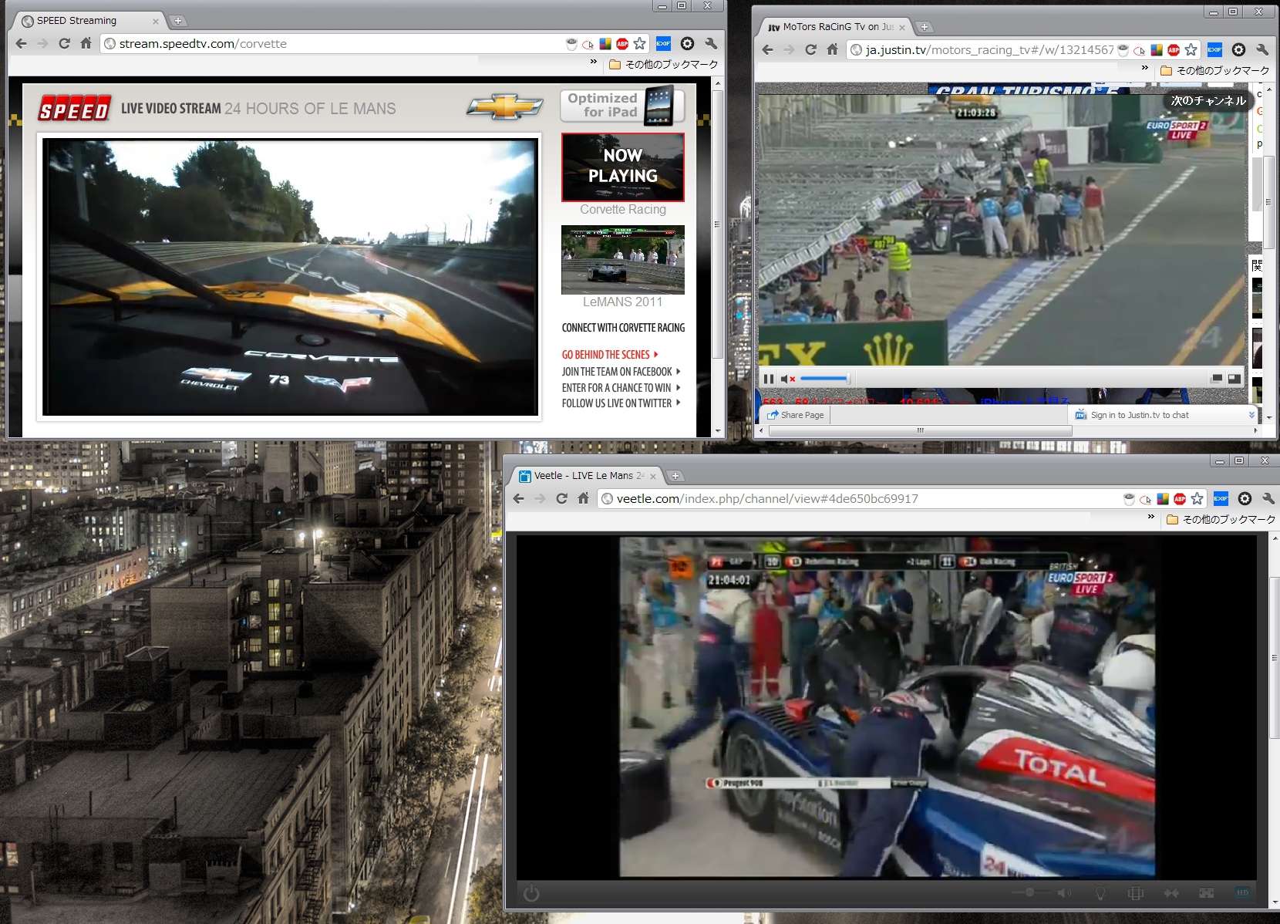Viewport: 1280px width, 924px height.
Task: Adjust the Justin.tv volume slider
Action: point(825,379)
